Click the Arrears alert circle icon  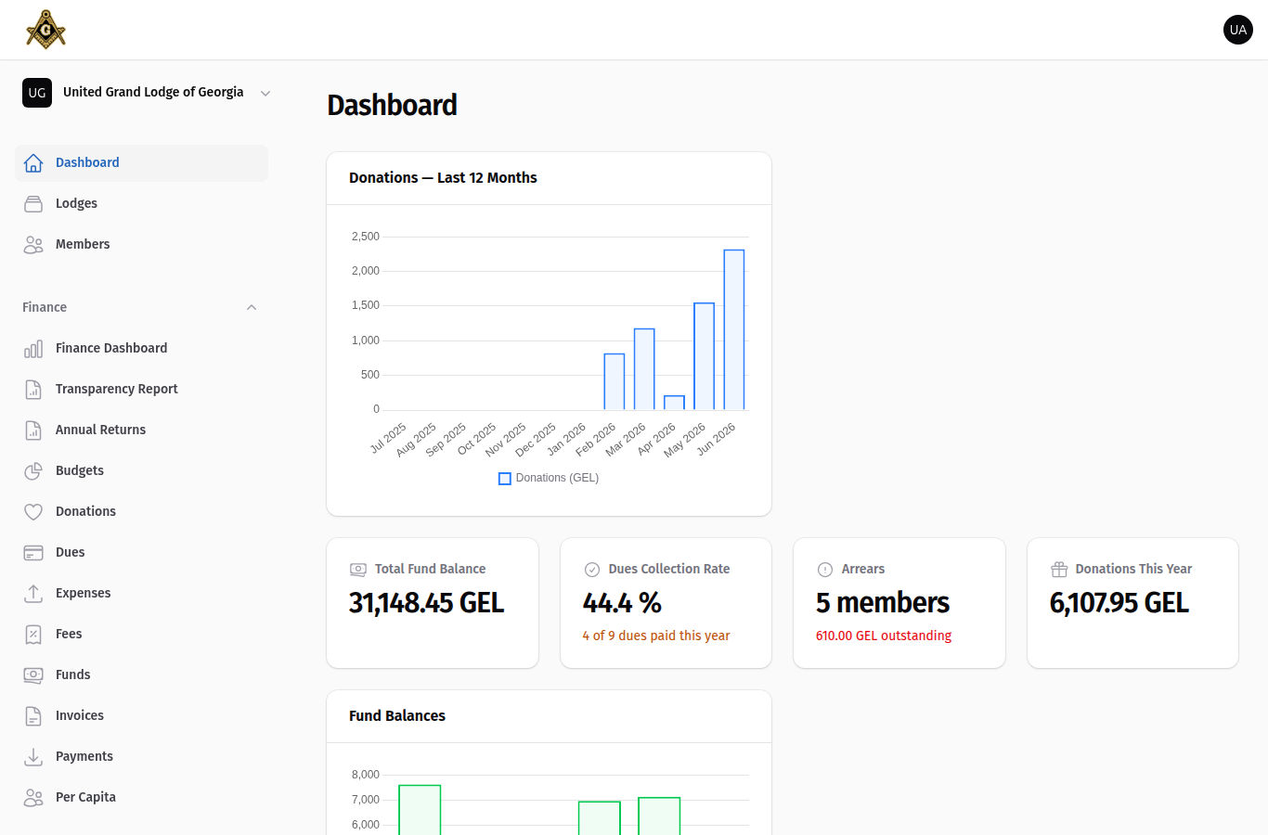(825, 570)
